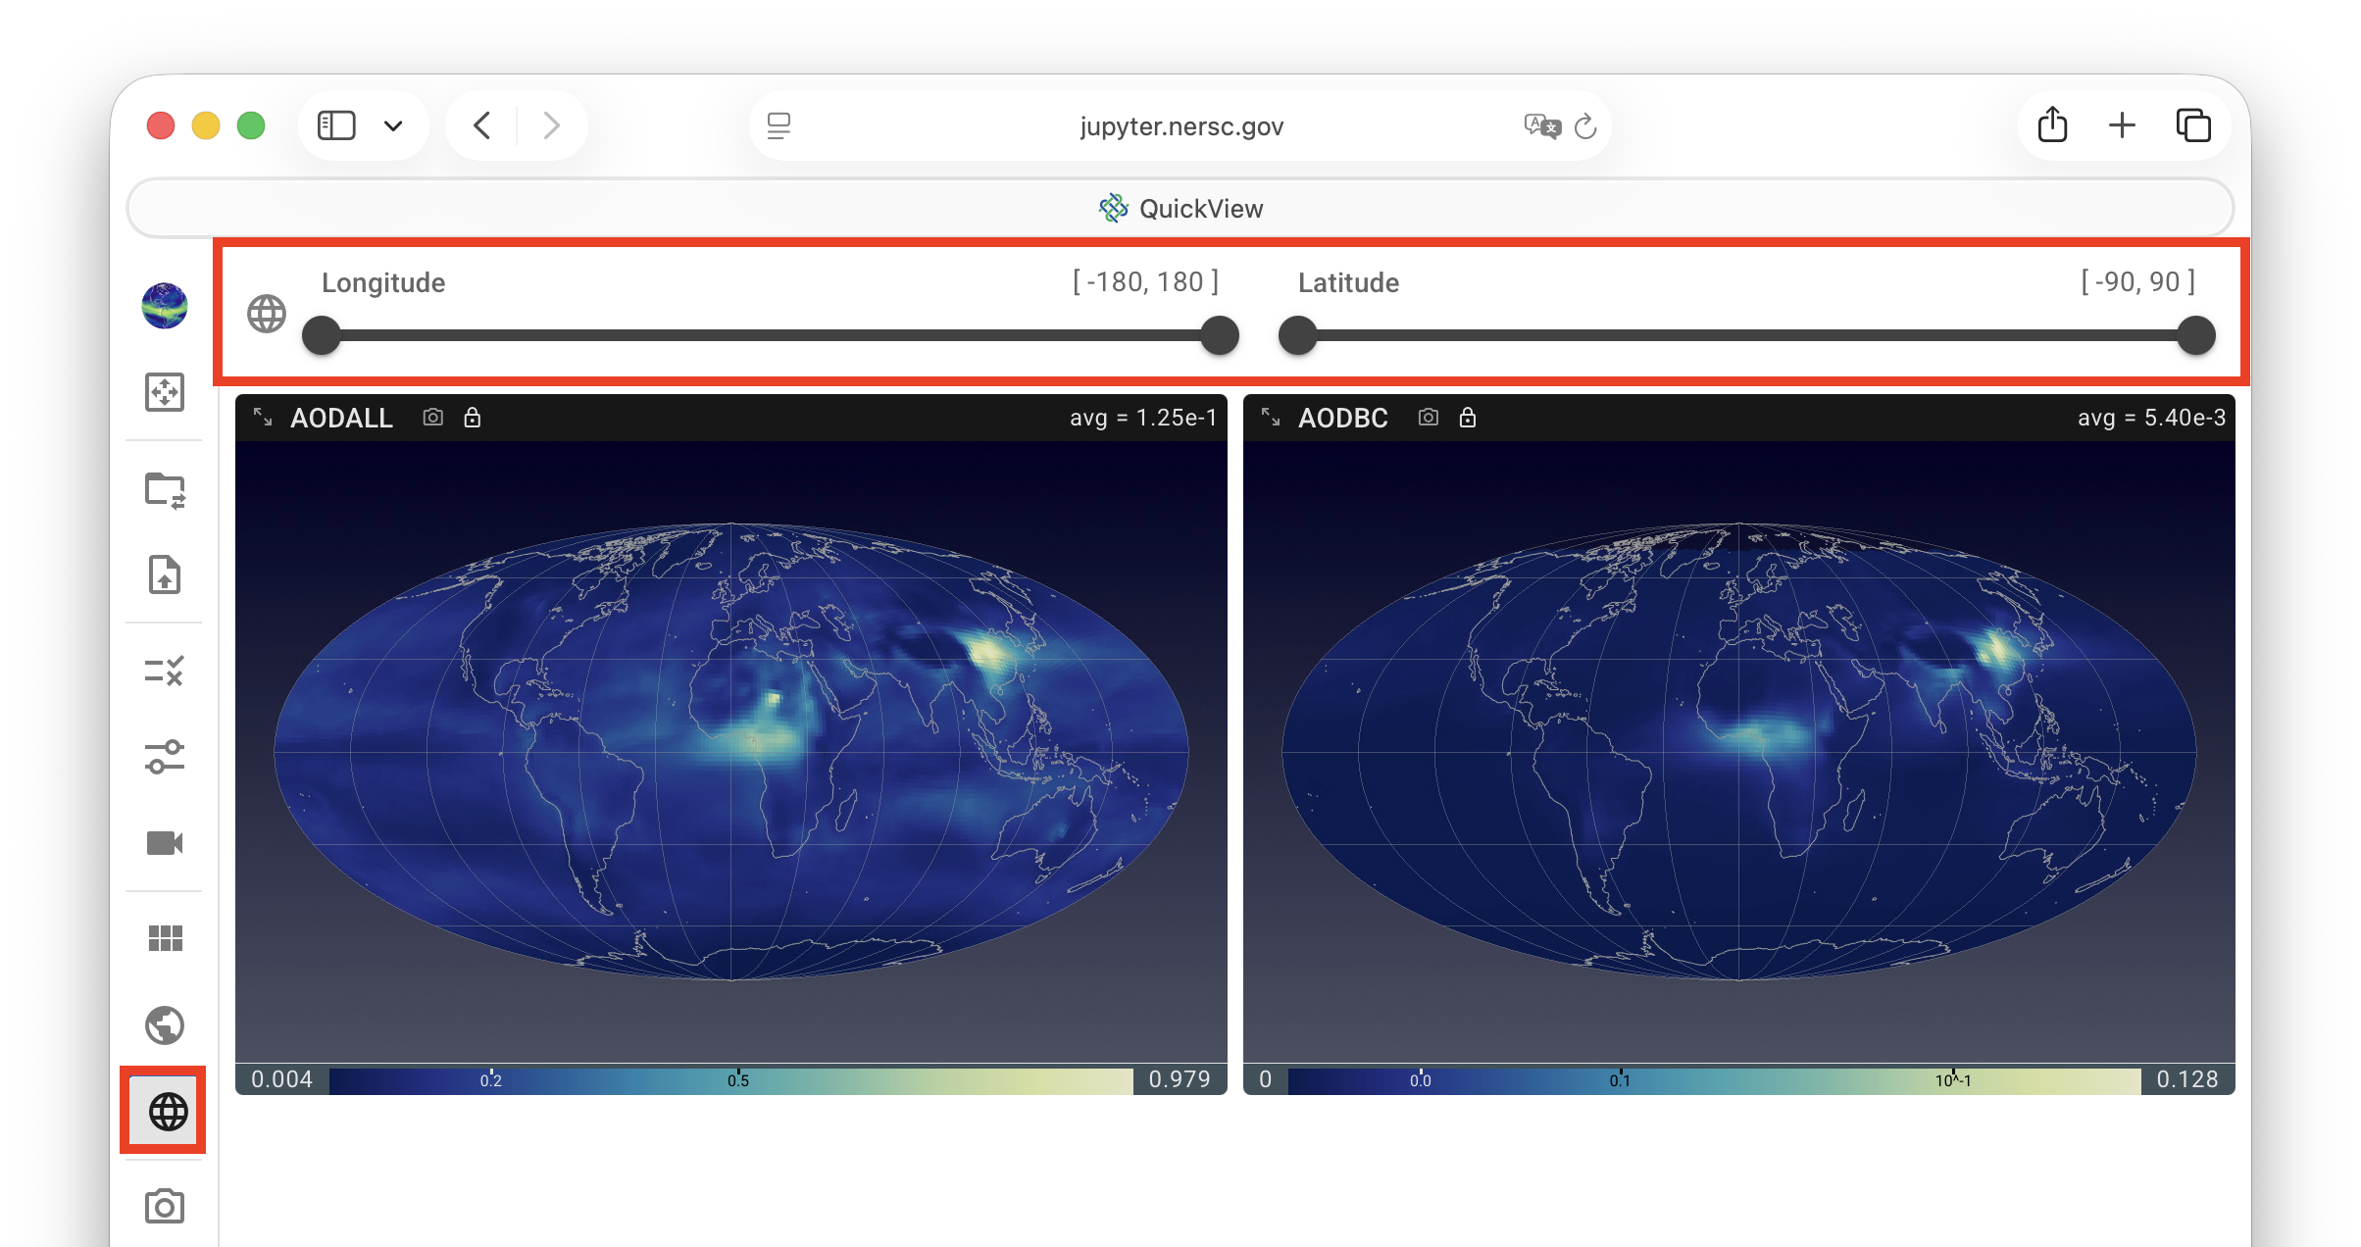
Task: Toggle the lock icon on AODALL panel
Action: pyautogui.click(x=473, y=418)
